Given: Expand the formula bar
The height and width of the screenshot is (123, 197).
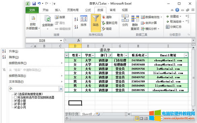Looking at the screenshot, I should click(193, 40).
